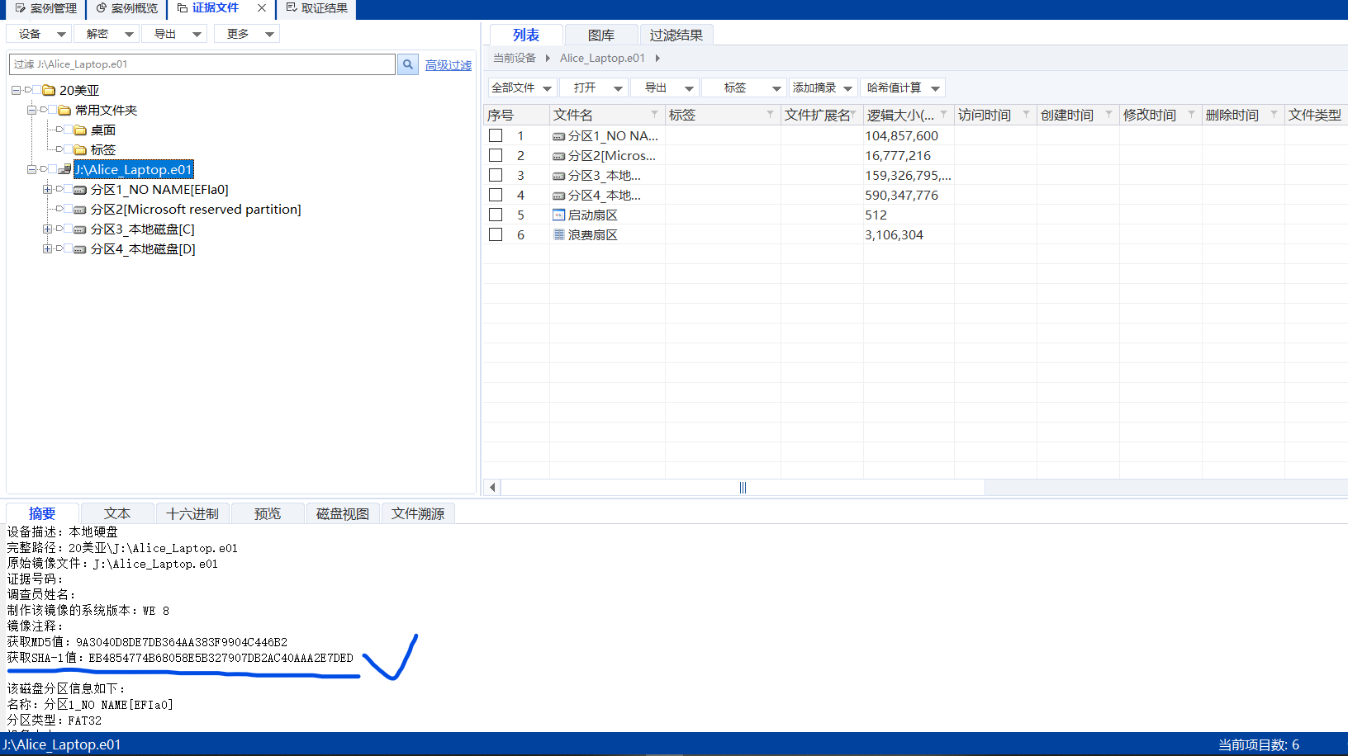The height and width of the screenshot is (756, 1348).
Task: Check the checkbox for row 4 分区4_本地...
Action: [x=496, y=195]
